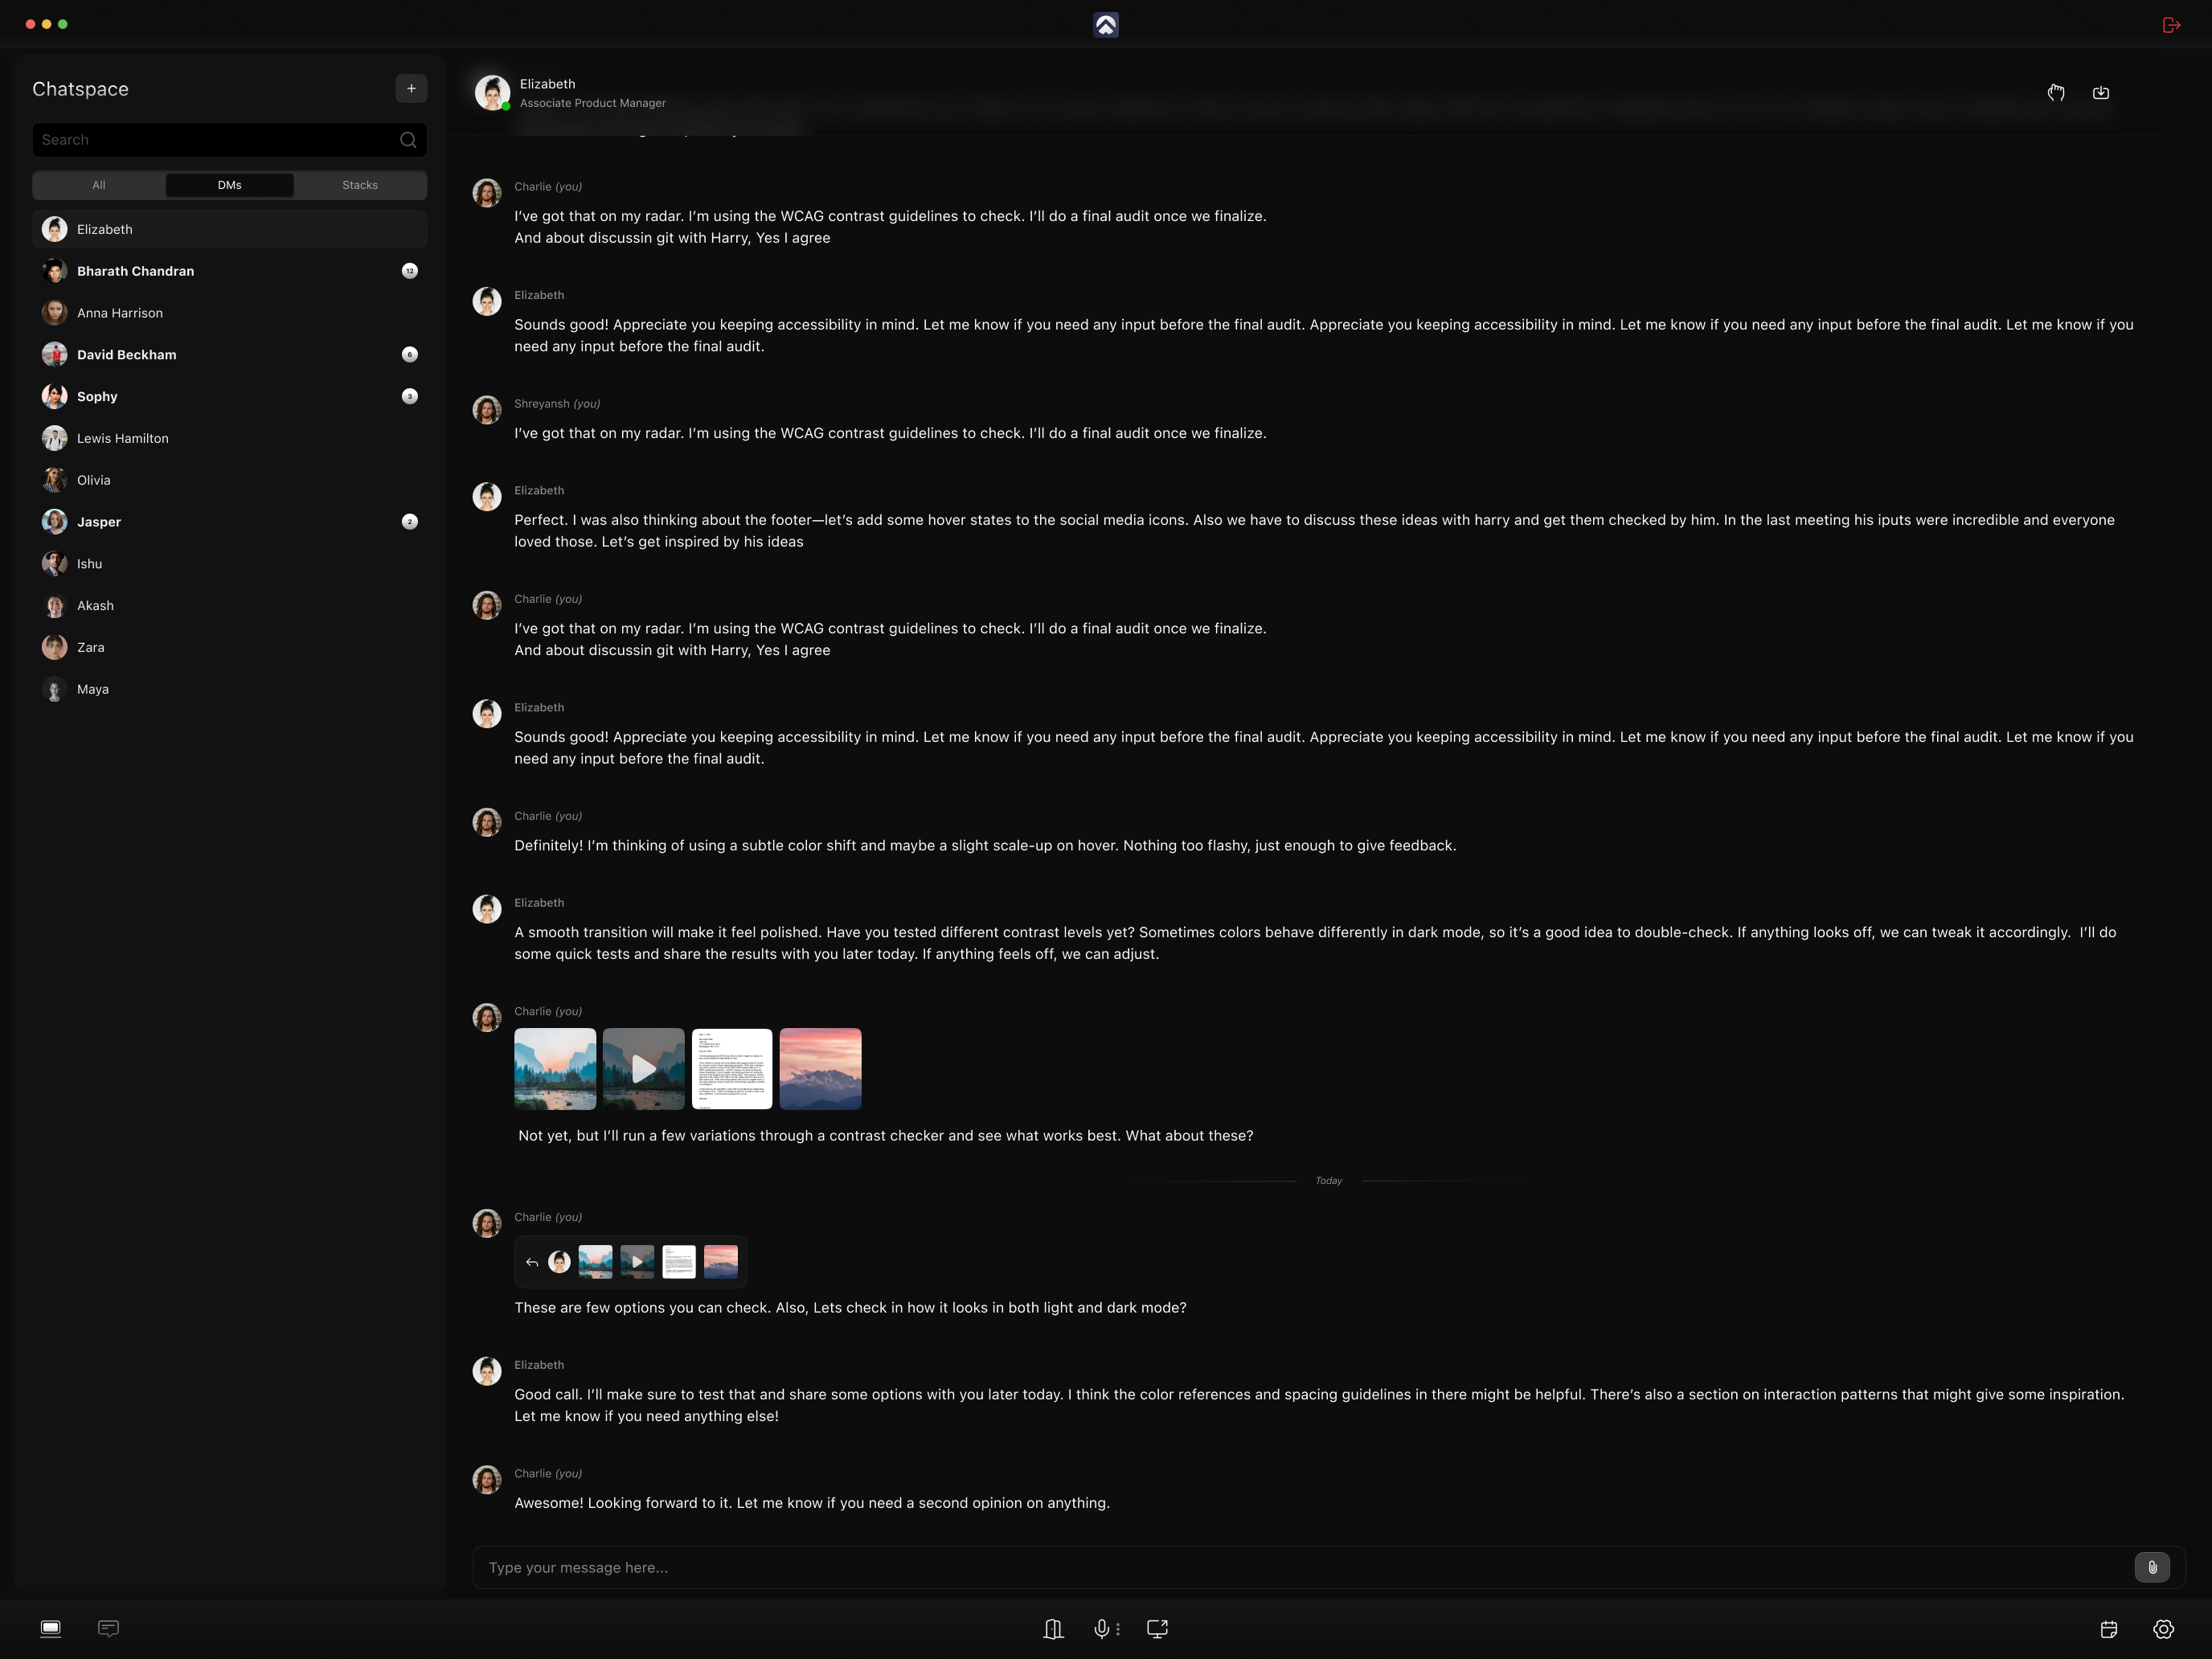Open the calendar icon in bottom bar
The image size is (2212, 1659).
click(x=2109, y=1629)
